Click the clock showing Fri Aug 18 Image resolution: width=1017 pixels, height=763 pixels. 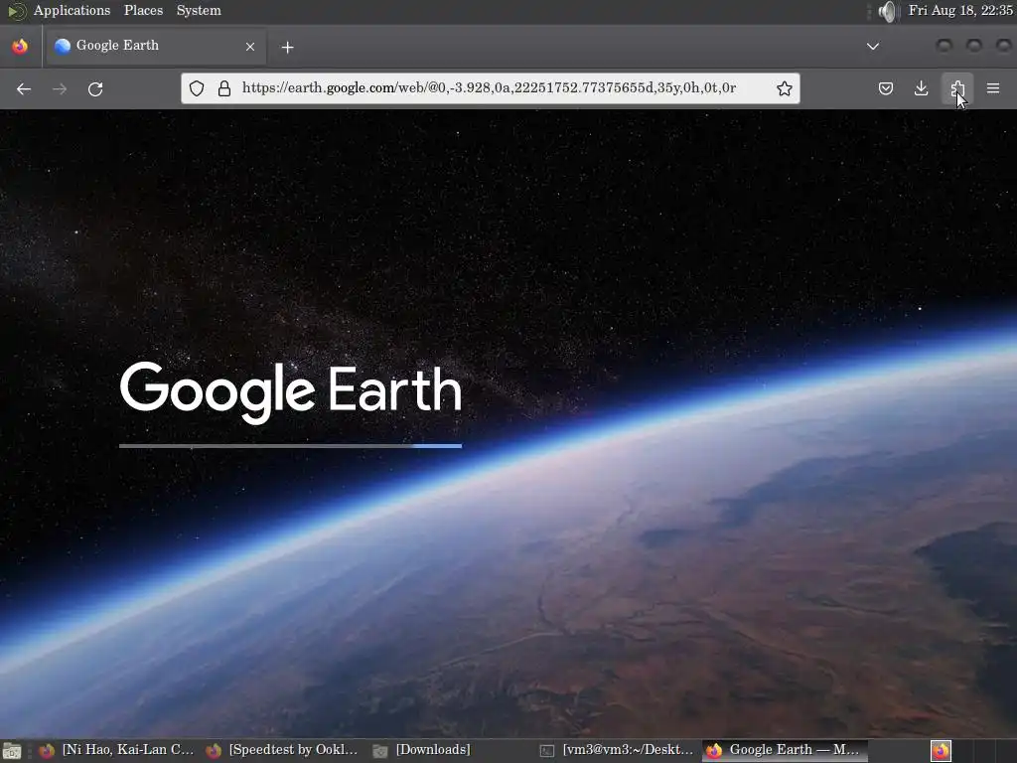(960, 10)
